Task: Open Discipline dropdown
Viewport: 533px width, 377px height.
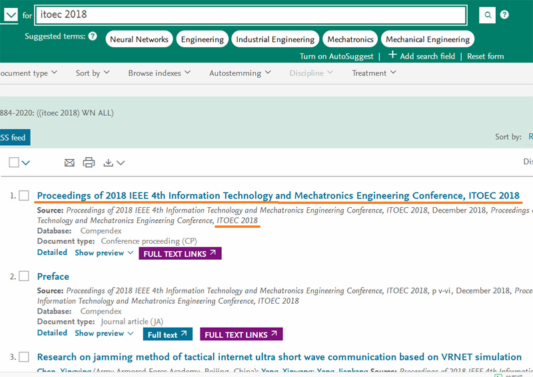Action: [311, 73]
